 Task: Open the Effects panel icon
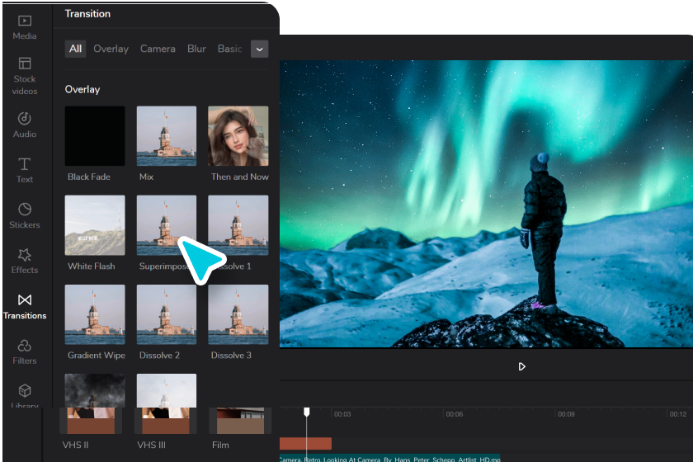24,255
